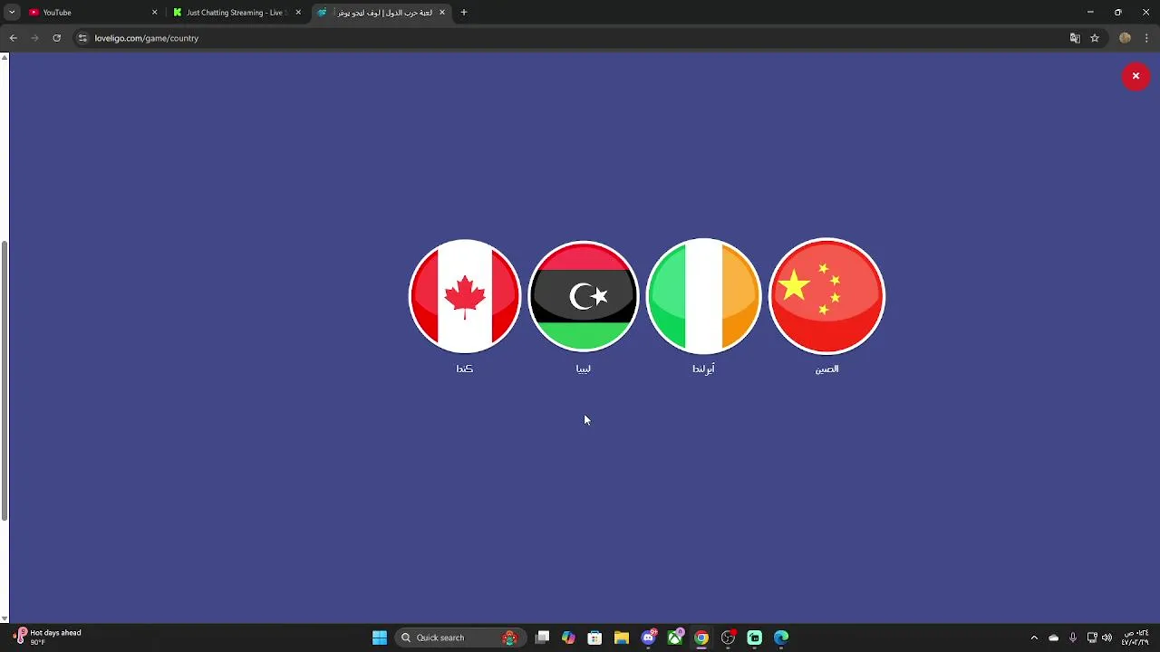This screenshot has height=652, width=1160.
Task: Close the game with red X button
Action: tap(1136, 76)
